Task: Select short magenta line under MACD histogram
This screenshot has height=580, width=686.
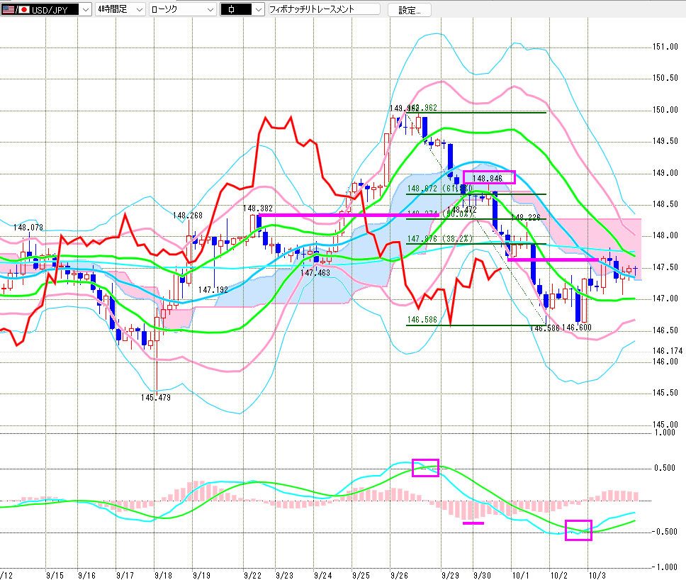Action: [473, 523]
